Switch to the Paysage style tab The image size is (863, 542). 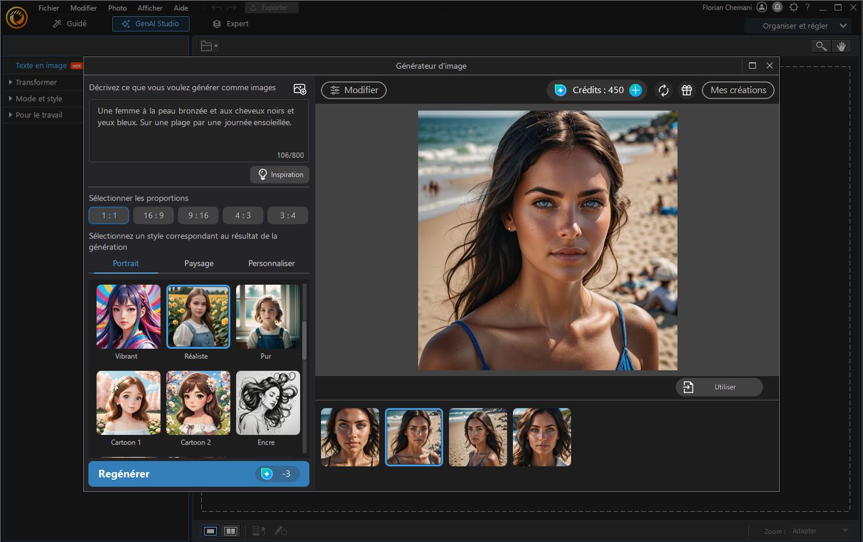[199, 263]
